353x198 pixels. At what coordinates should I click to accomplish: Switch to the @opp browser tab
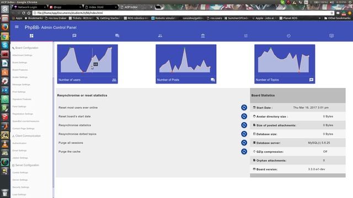[65, 7]
